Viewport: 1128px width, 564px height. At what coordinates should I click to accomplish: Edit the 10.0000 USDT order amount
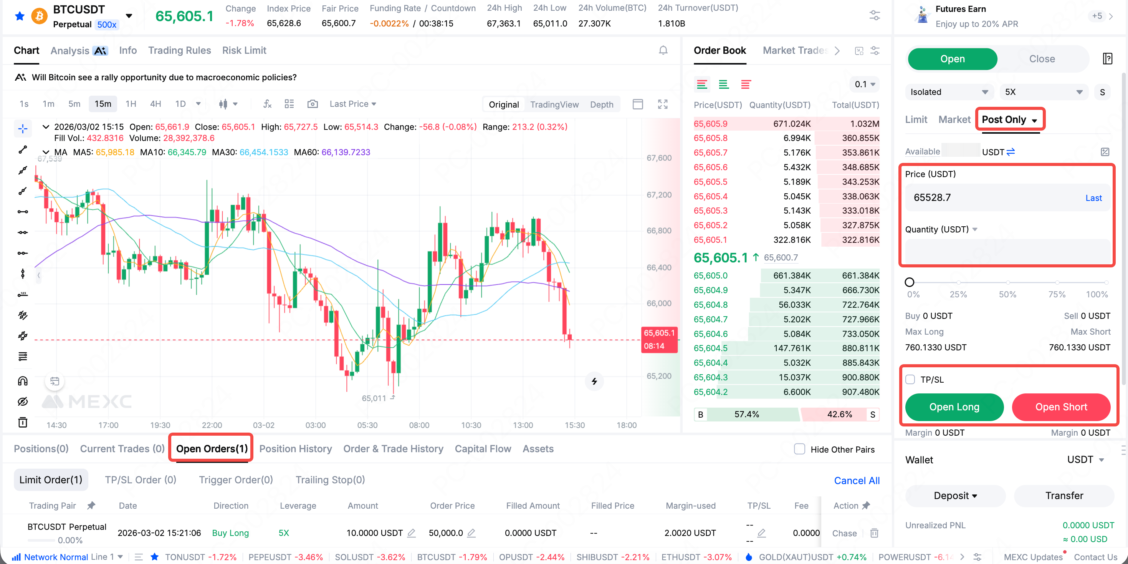(x=411, y=533)
